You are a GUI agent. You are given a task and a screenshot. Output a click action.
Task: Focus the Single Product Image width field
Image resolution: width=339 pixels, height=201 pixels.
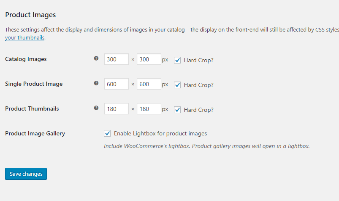pos(117,84)
